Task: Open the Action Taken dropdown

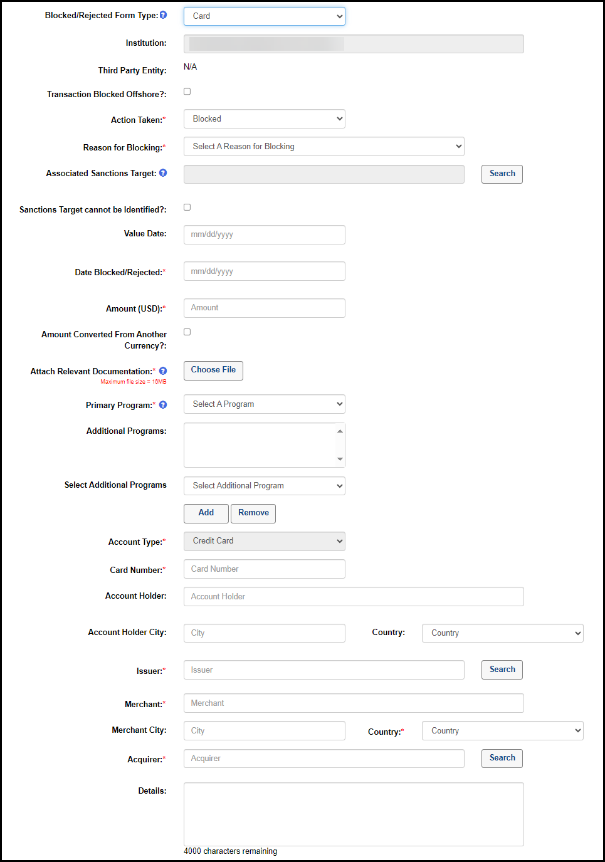Action: (x=264, y=119)
